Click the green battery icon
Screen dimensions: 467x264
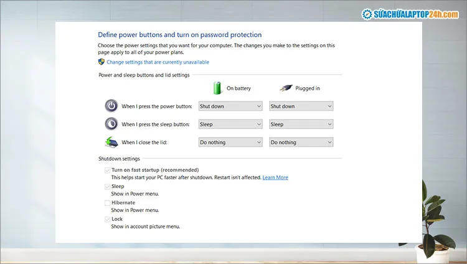coord(218,88)
